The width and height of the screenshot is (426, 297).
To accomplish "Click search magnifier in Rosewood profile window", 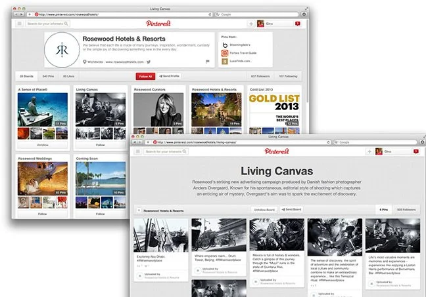I will click(x=66, y=24).
